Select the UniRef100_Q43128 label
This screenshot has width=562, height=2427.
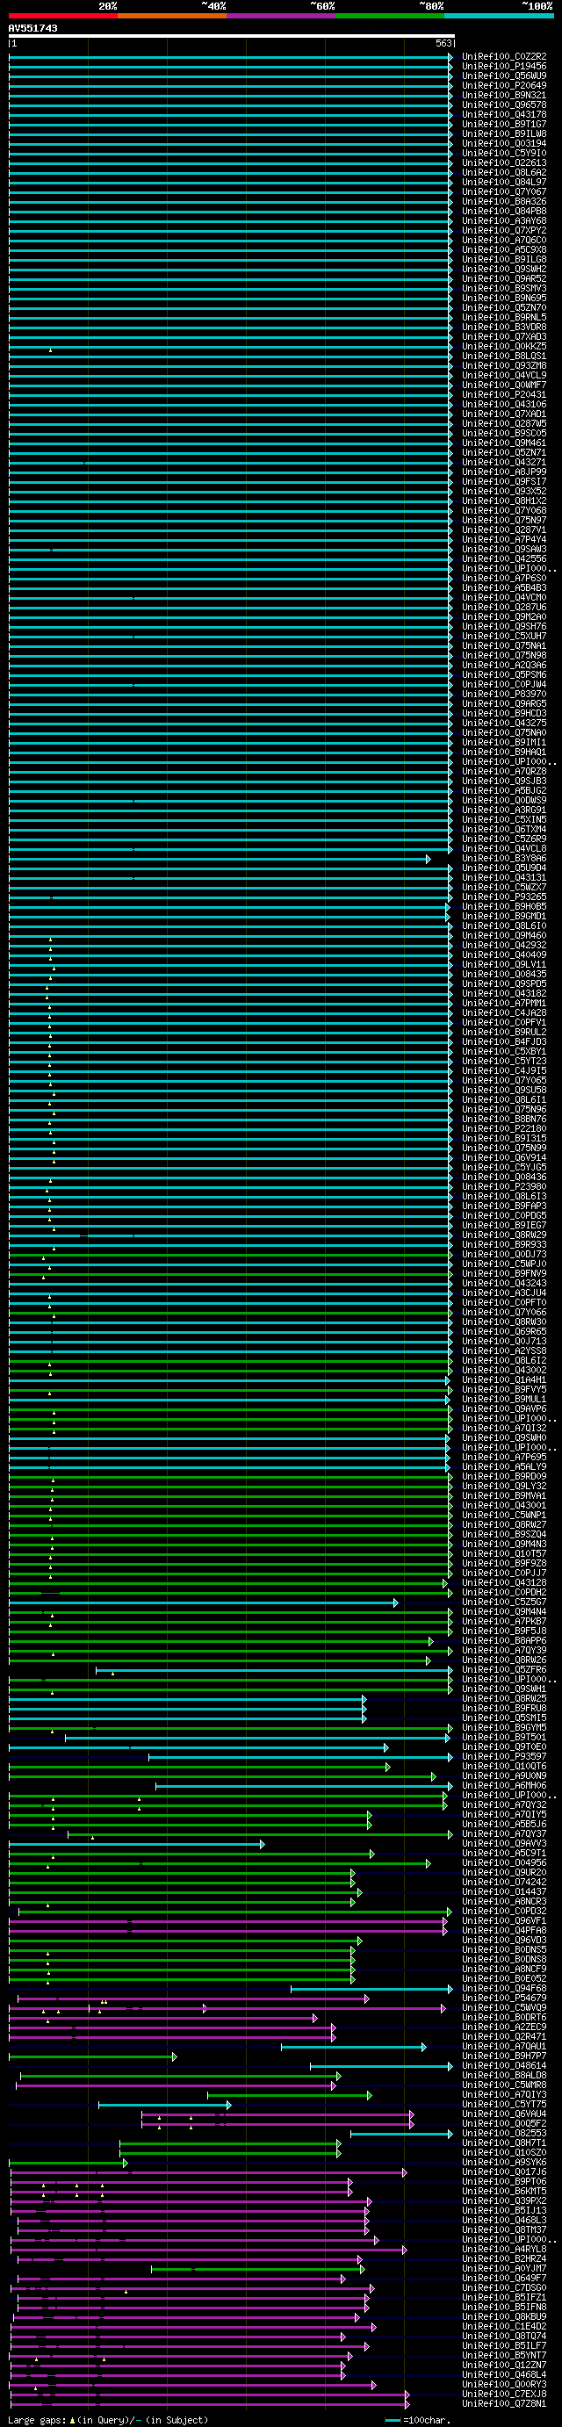504,1582
